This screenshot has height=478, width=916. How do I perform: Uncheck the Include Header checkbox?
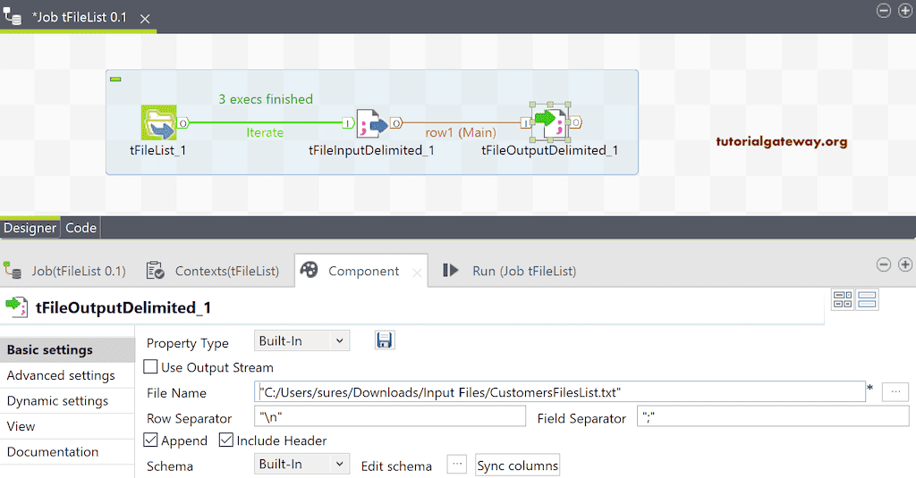pos(226,440)
